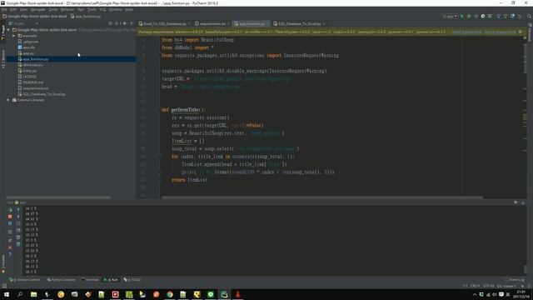
Task: Open Windows Start menu
Action: click(x=7, y=294)
